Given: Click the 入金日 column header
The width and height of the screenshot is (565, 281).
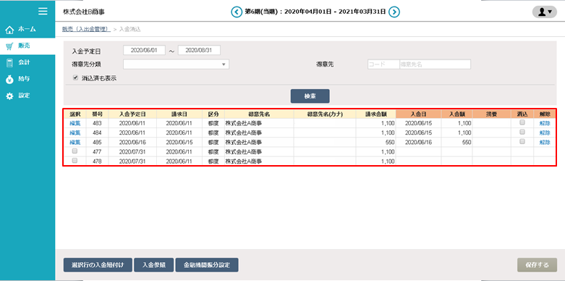Looking at the screenshot, I should point(418,114).
